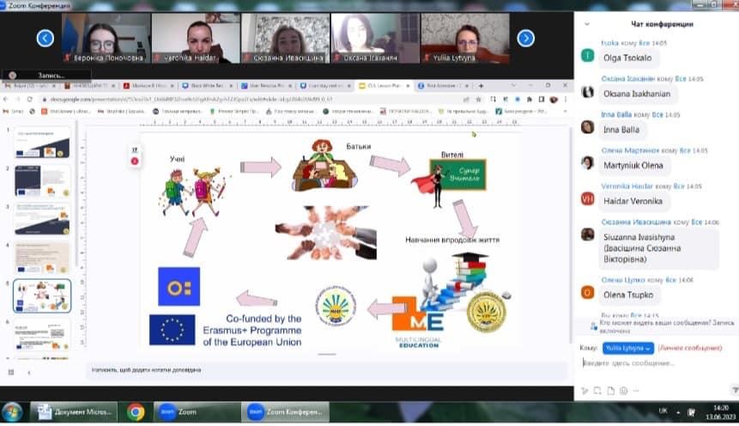Open a new browser tab with plus

pyautogui.click(x=481, y=86)
